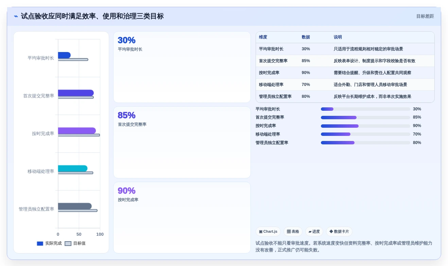448x266 pixels.
Task: Select the 按时完成率 table row name
Action: pos(269,73)
